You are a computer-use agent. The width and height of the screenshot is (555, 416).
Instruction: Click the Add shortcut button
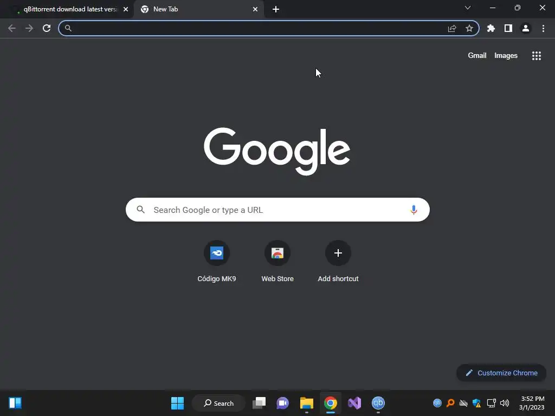(338, 261)
